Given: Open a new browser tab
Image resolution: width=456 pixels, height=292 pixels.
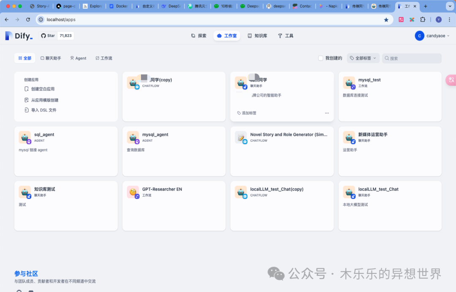Looking at the screenshot, I should pos(426,6).
